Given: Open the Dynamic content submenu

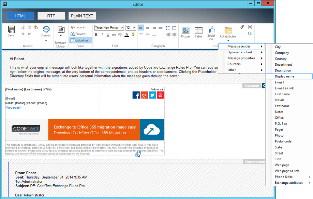Looking at the screenshot, I should (242, 52).
